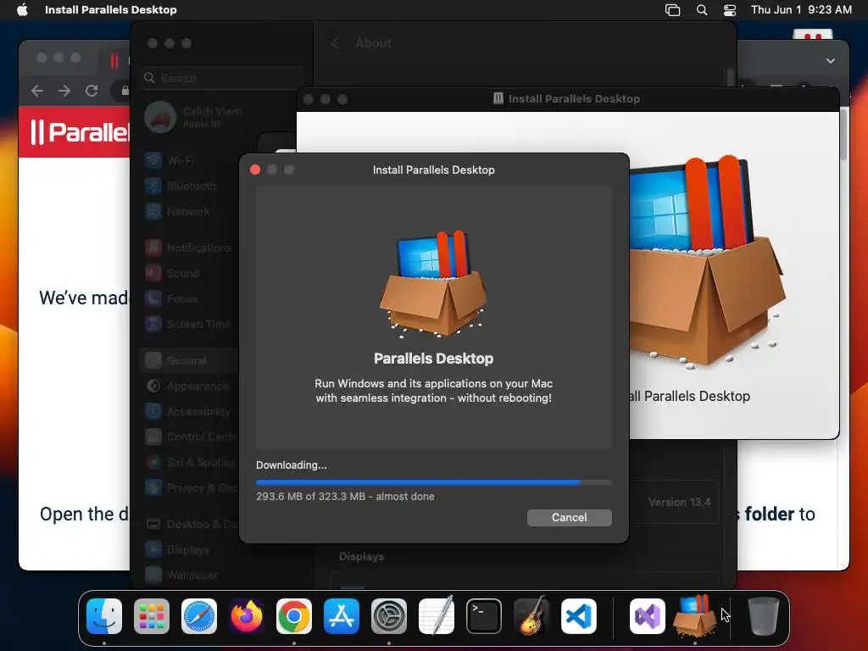Open TextEdit from the Dock

pos(437,616)
